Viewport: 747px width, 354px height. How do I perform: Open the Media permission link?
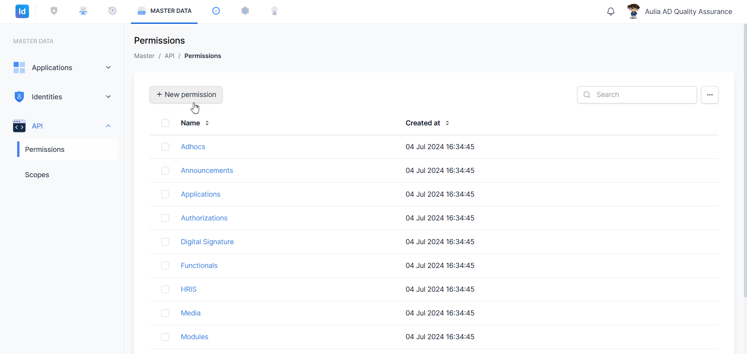[191, 313]
